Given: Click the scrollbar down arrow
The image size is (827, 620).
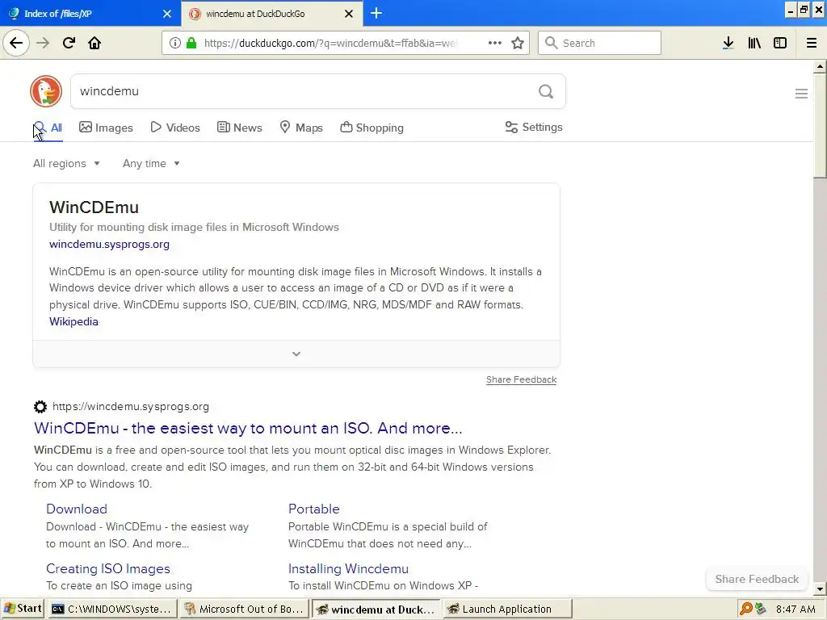Looking at the screenshot, I should click(x=820, y=589).
